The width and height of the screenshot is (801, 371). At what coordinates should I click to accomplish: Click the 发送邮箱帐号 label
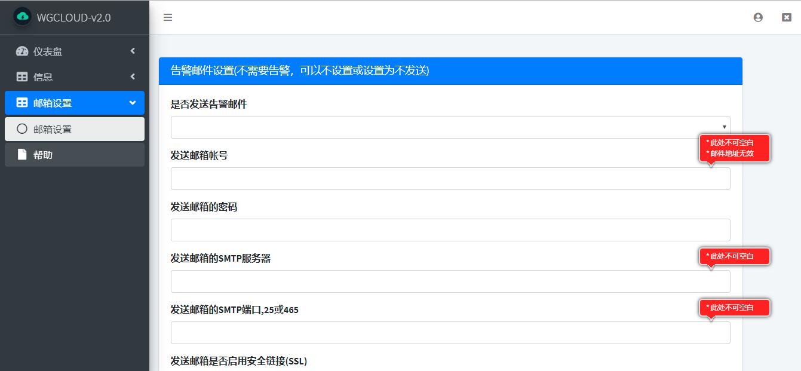(199, 155)
